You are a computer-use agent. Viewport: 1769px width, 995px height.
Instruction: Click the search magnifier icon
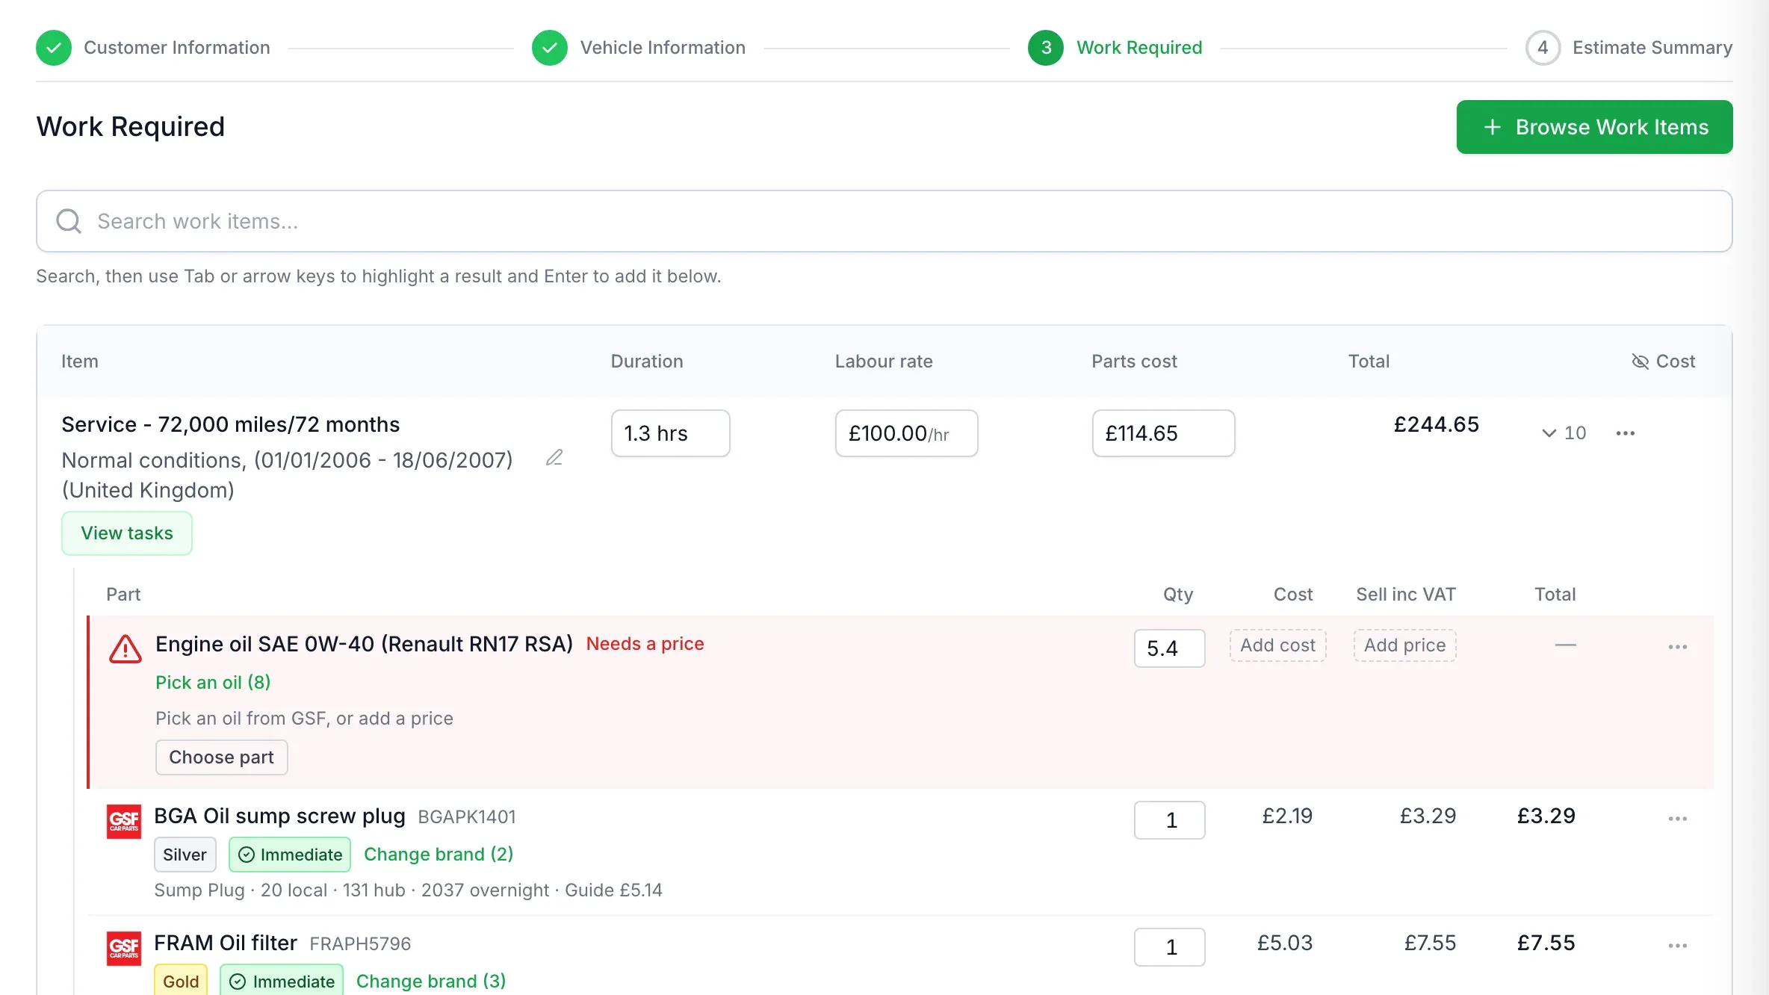point(69,221)
